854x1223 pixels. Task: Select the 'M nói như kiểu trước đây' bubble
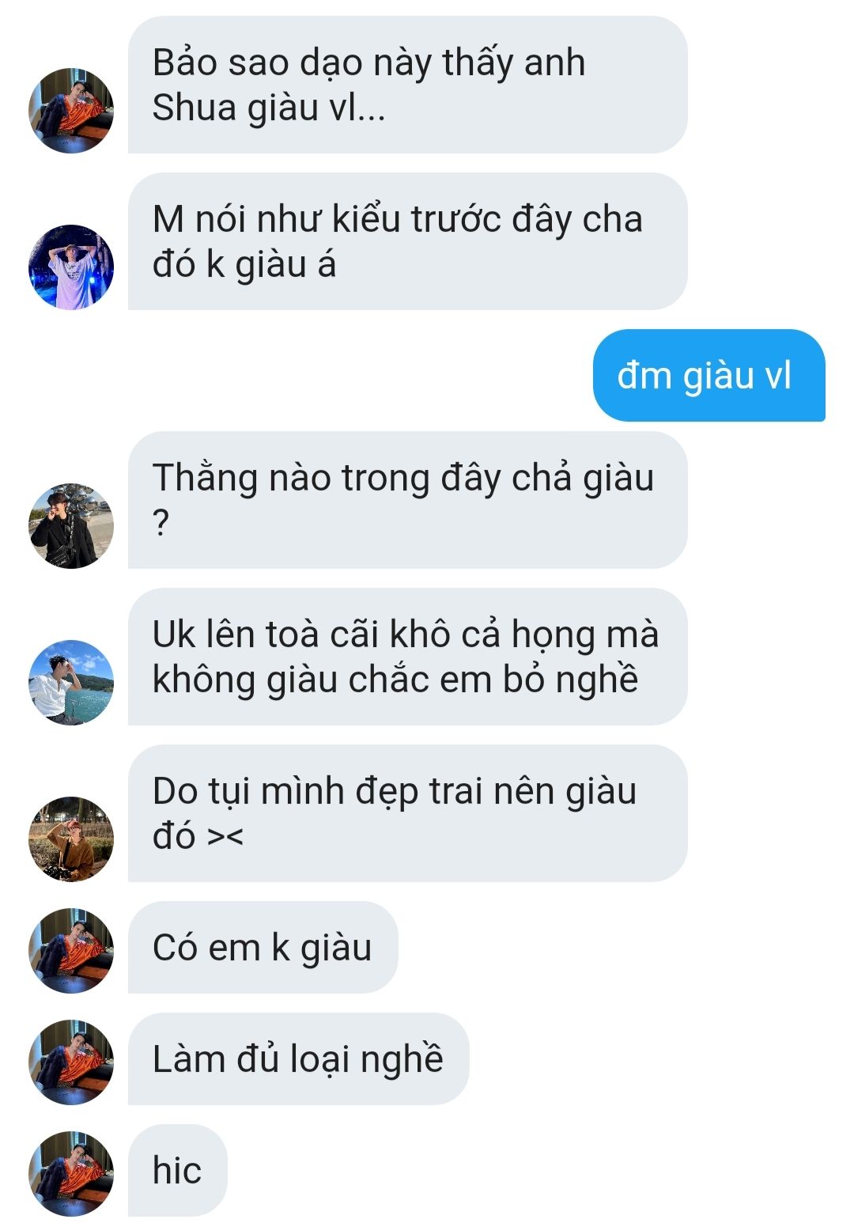click(x=407, y=241)
